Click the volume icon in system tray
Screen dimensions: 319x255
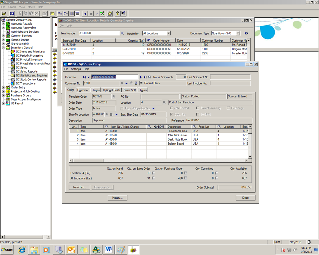tap(295, 250)
